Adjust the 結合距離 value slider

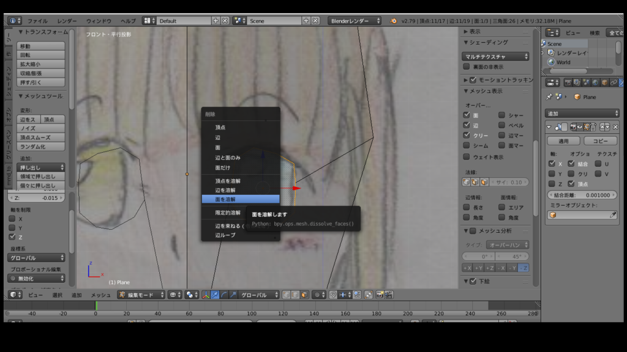point(582,194)
